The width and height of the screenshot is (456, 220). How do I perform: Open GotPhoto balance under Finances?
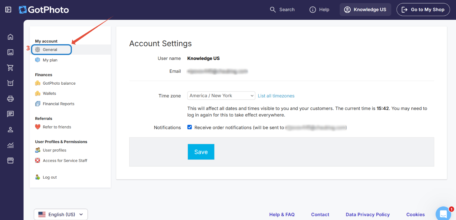(55, 83)
